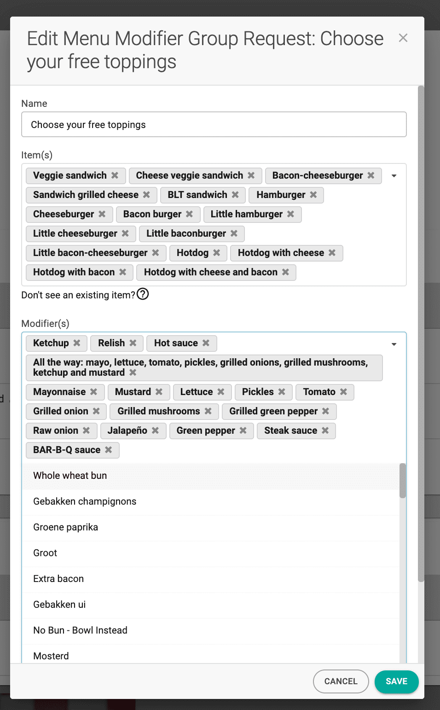This screenshot has width=440, height=710.
Task: Remove the Little baconburger item tag
Action: coord(234,233)
